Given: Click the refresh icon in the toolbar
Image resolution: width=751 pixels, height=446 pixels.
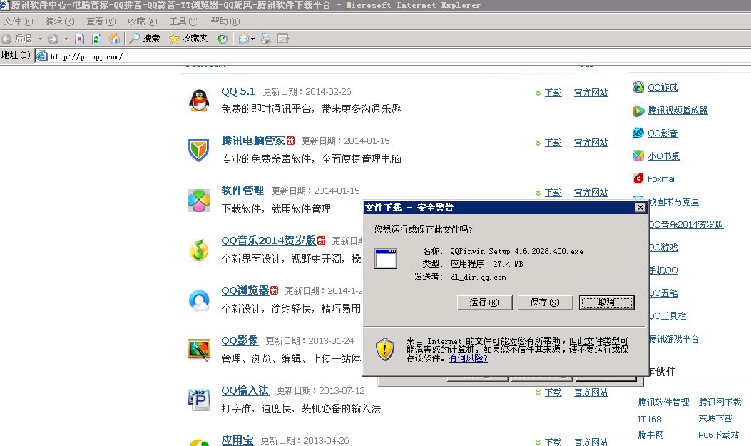Looking at the screenshot, I should pyautogui.click(x=97, y=39).
